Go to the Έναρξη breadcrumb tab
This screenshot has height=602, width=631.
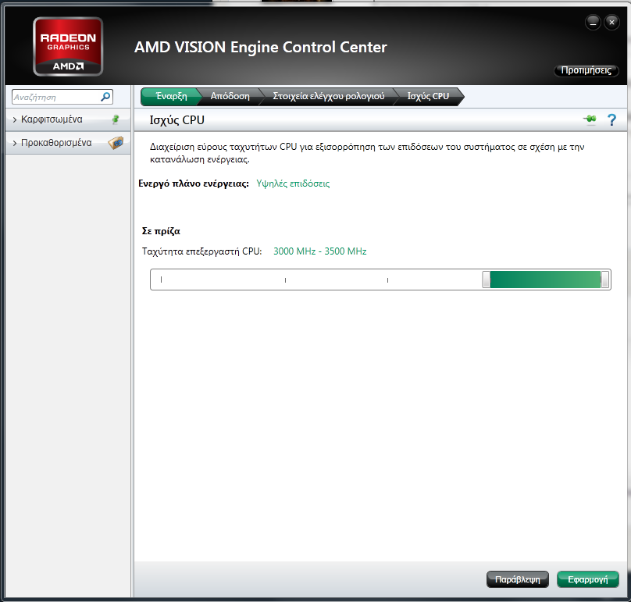point(171,97)
